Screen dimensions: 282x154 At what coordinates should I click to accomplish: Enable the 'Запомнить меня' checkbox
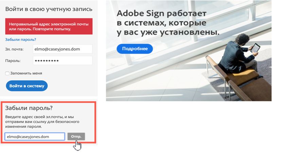pos(7,73)
